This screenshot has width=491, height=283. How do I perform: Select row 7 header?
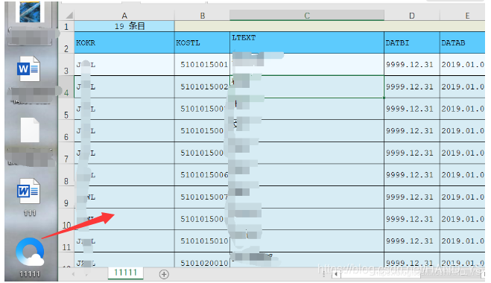point(66,153)
